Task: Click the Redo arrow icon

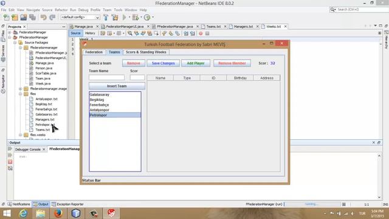Action: tap(52, 18)
